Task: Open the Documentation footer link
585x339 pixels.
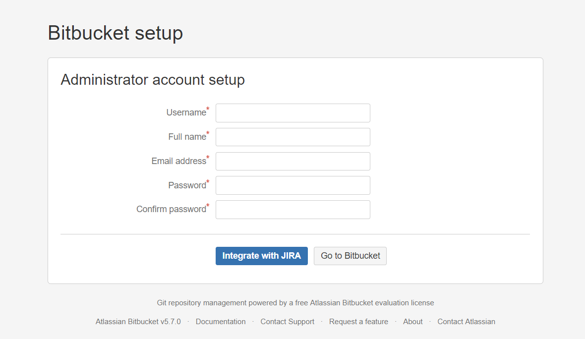Action: coord(221,322)
